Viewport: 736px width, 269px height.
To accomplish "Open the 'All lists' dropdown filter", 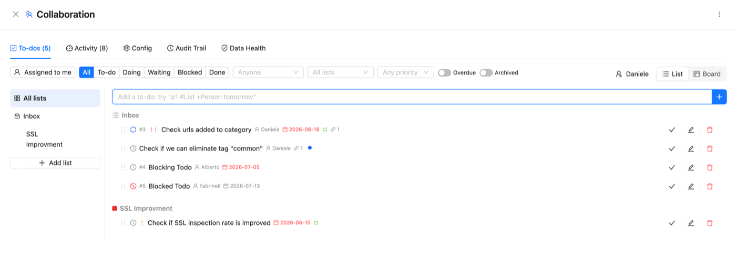I will (341, 72).
